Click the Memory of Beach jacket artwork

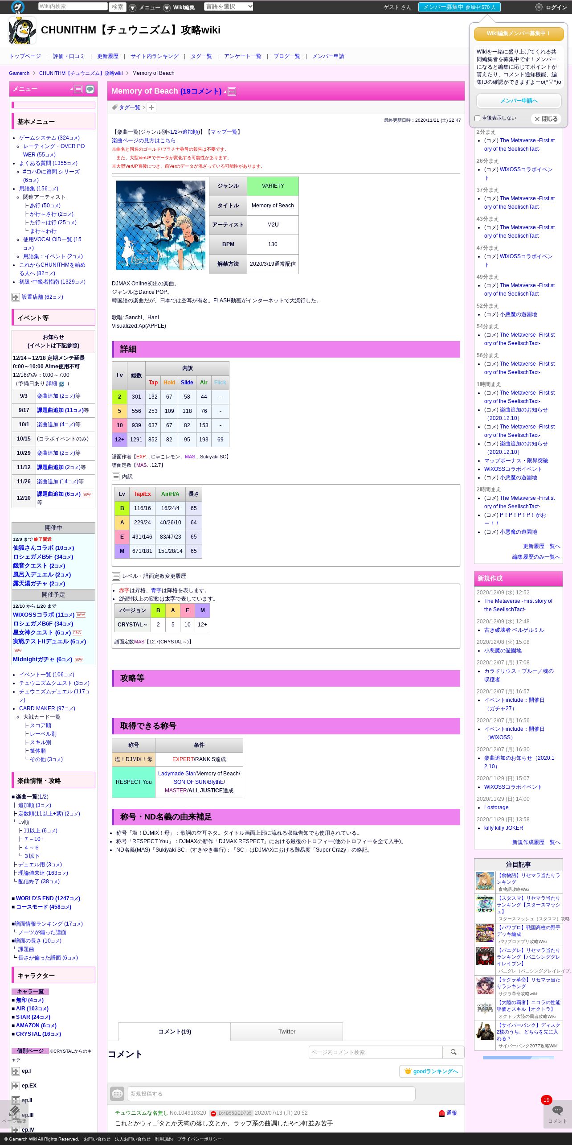[161, 225]
